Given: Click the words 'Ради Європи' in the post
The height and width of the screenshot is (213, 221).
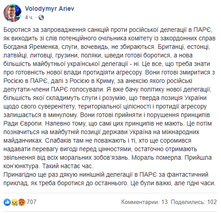Looking at the screenshot, I should point(23,123).
